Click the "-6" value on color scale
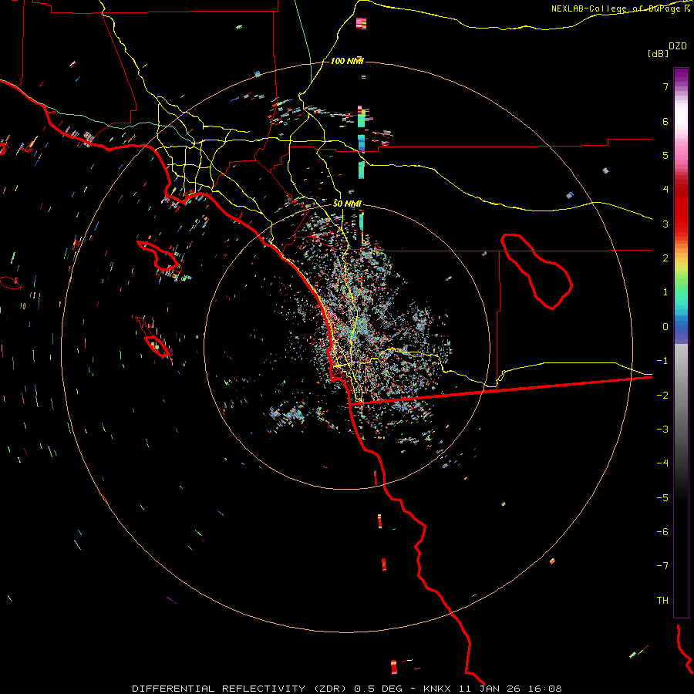This screenshot has height=694, width=694. [x=662, y=532]
